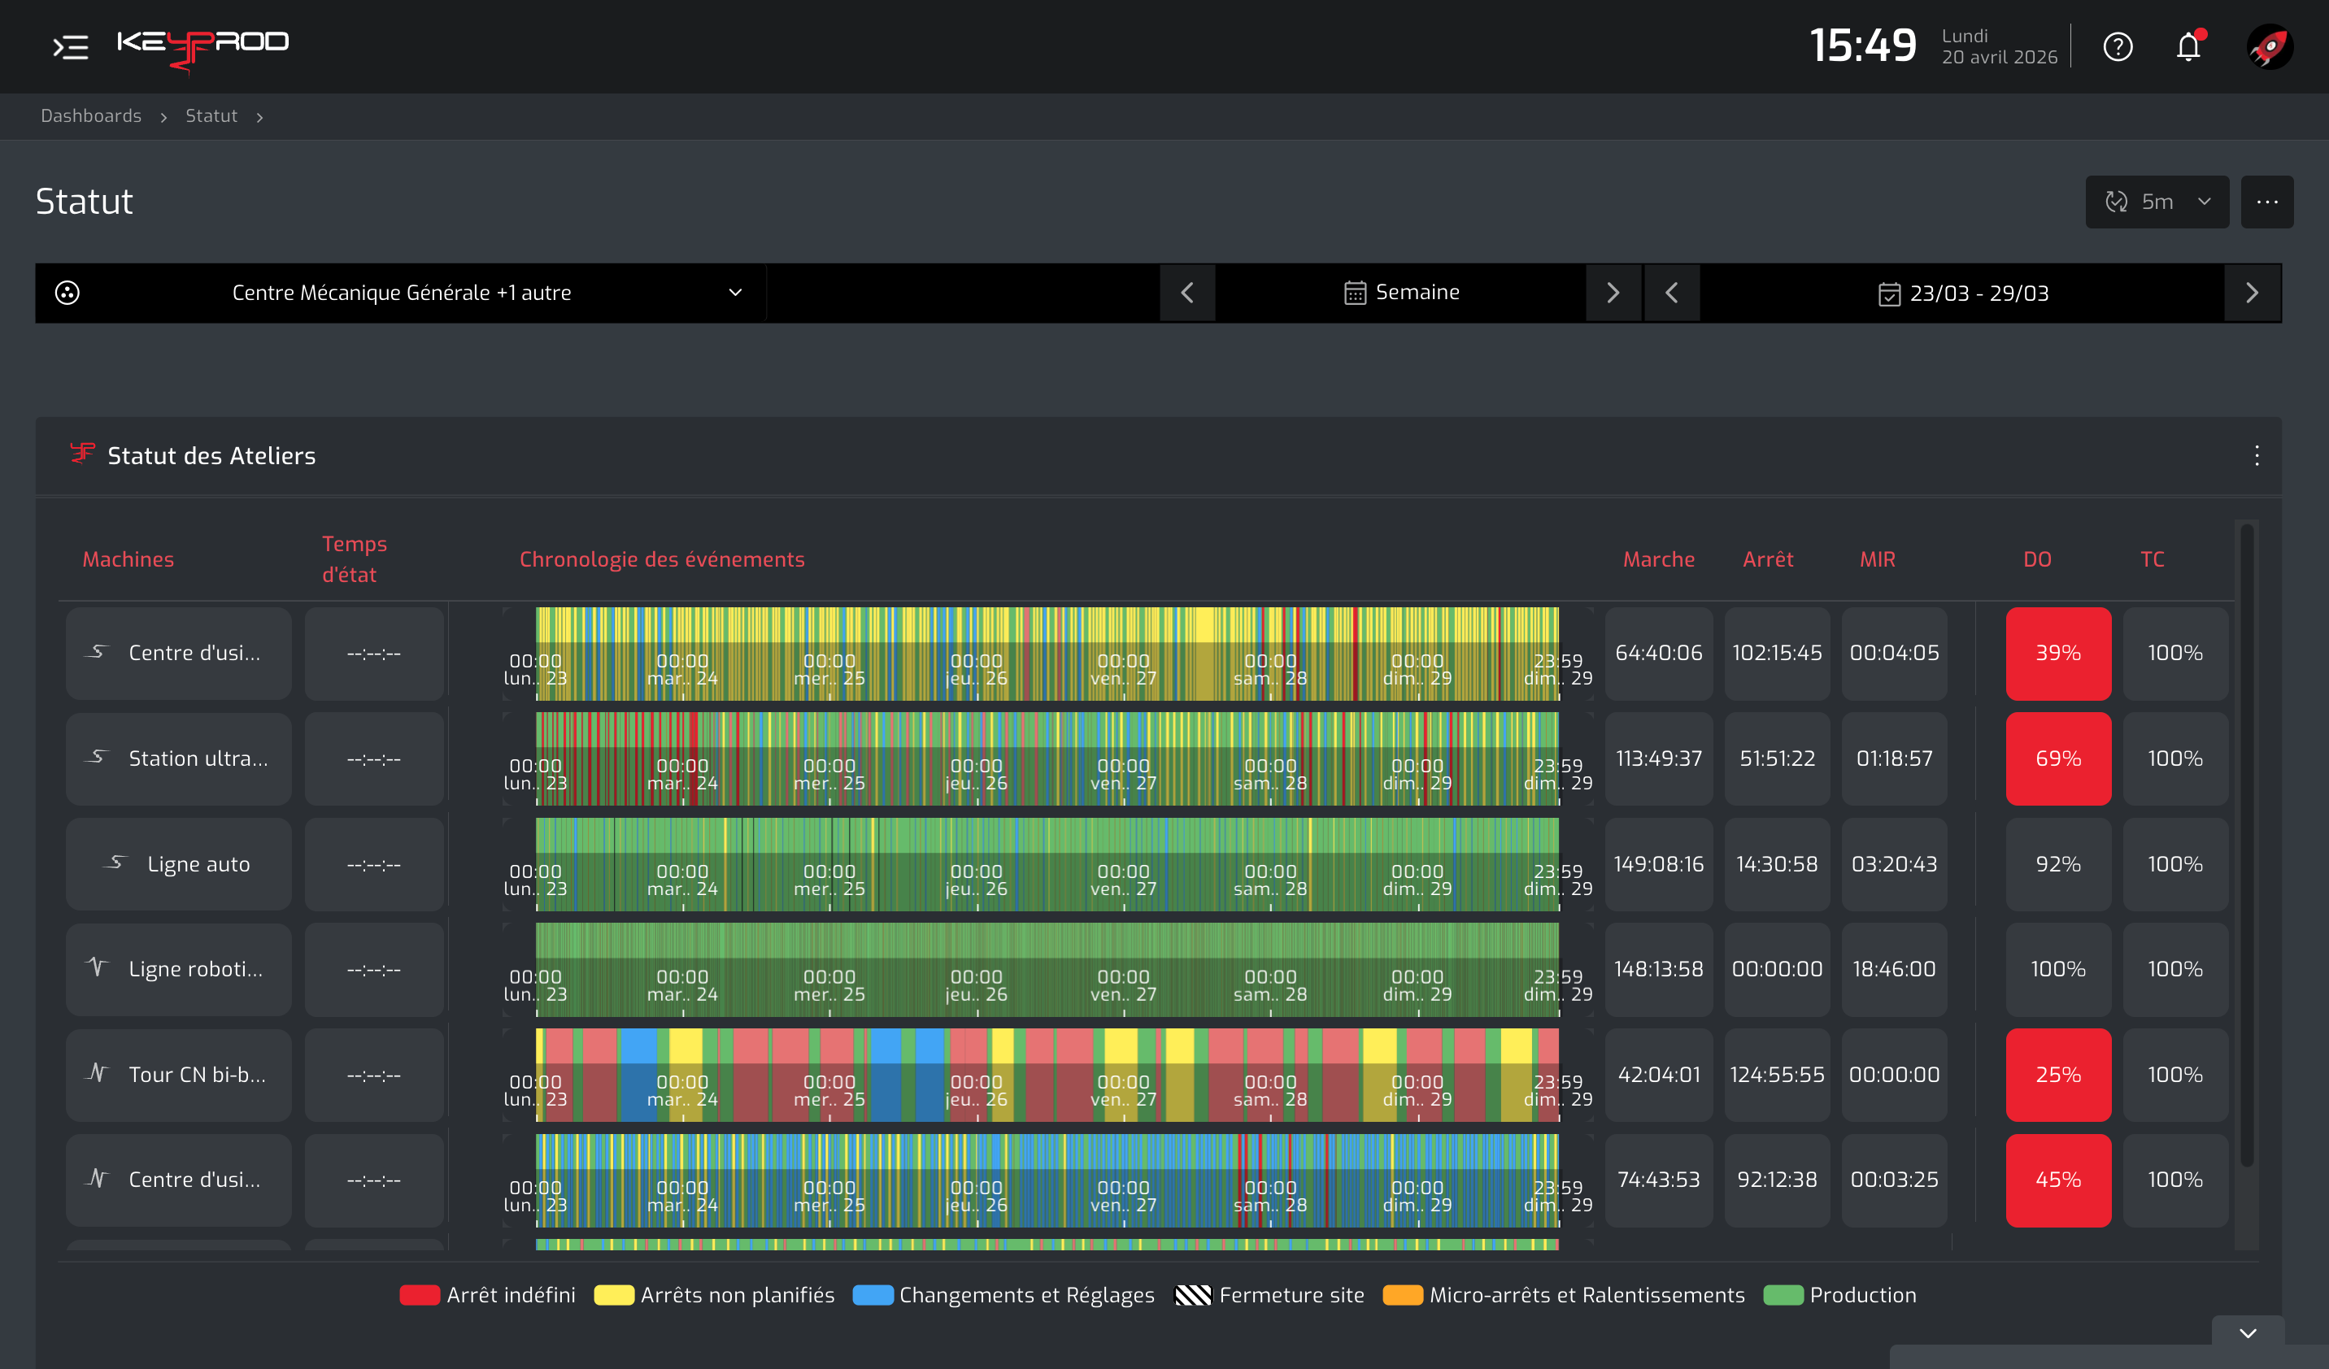Click the workshop filter circle icon
This screenshot has width=2329, height=1369.
[x=67, y=293]
